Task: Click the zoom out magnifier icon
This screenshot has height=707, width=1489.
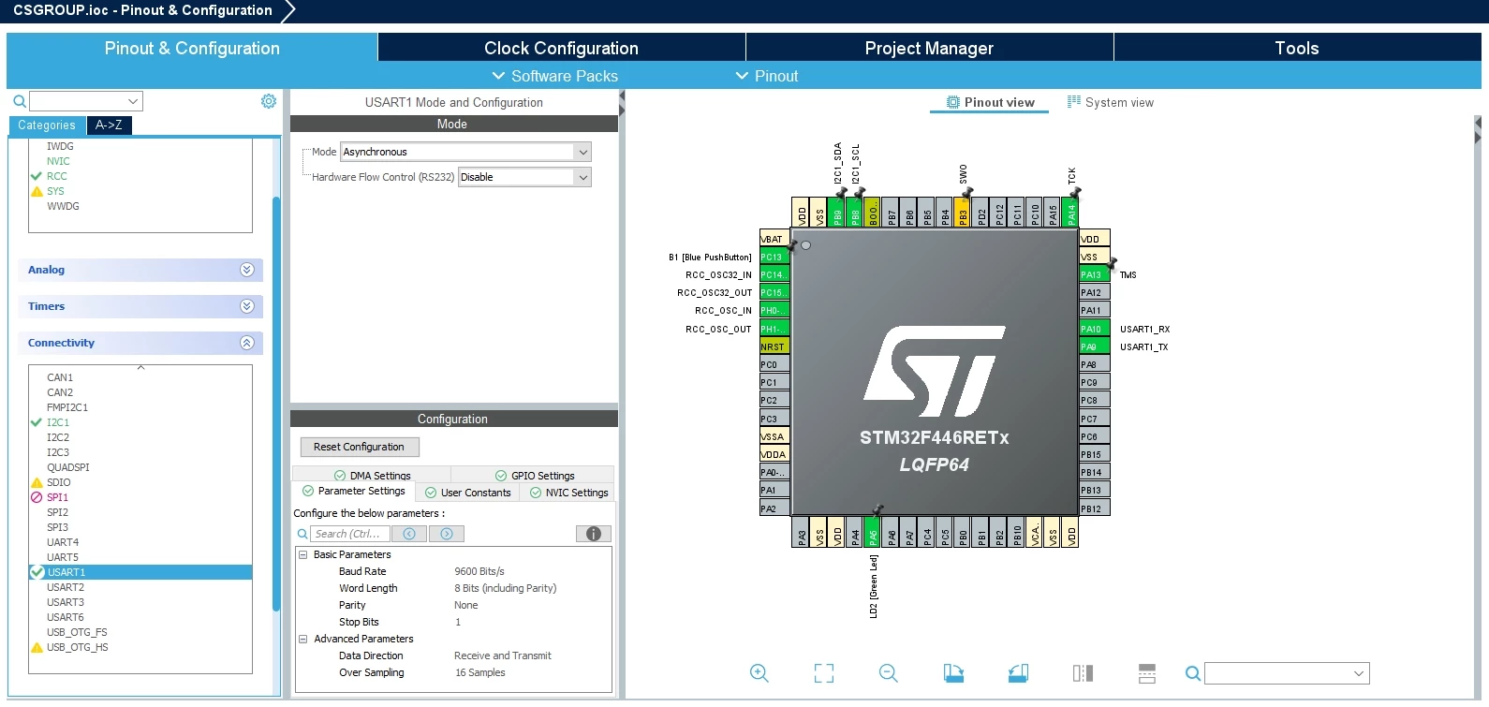Action: pos(889,673)
